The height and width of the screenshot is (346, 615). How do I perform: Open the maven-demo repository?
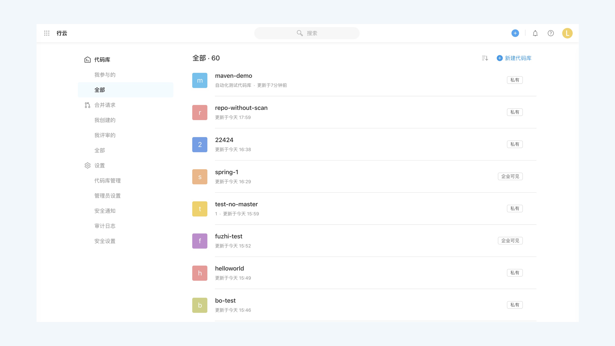(x=234, y=76)
